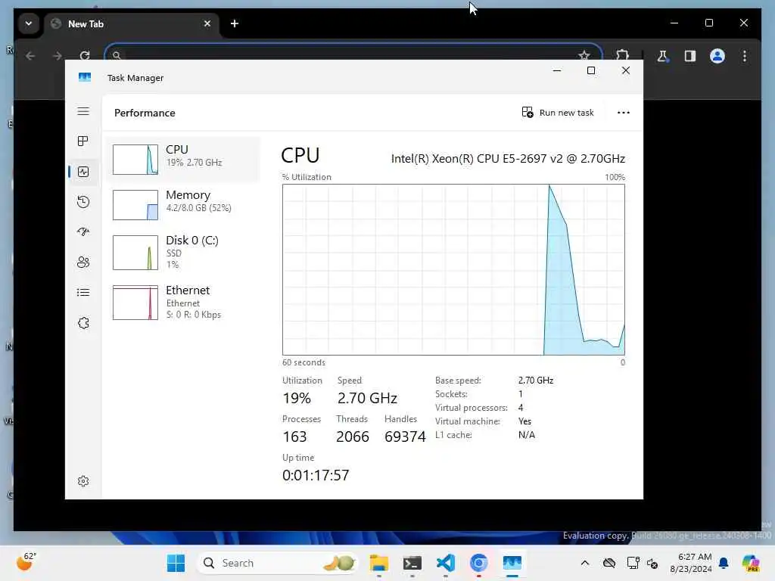Open weather widget showing 62°
This screenshot has width=775, height=581.
click(26, 562)
